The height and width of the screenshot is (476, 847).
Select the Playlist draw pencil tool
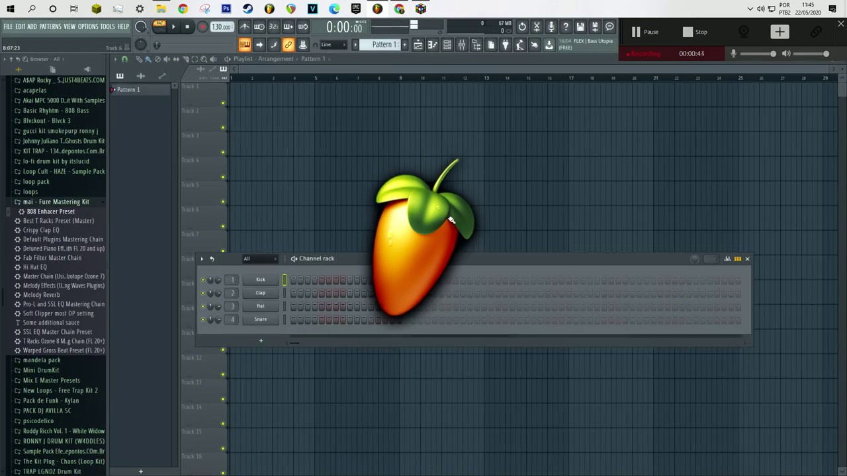click(139, 59)
